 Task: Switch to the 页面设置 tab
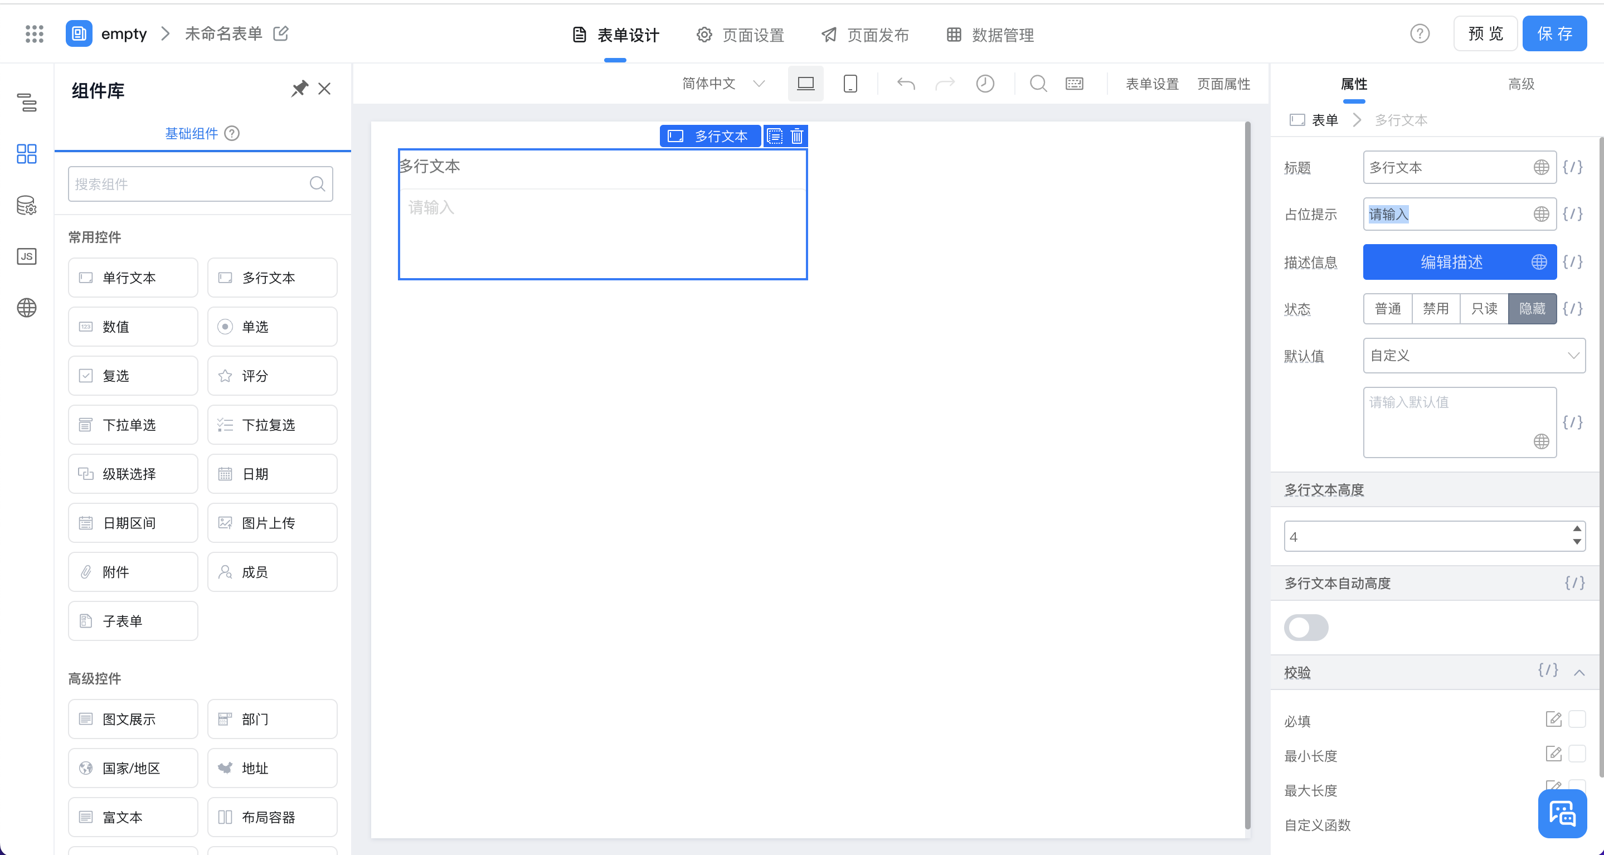tap(740, 35)
